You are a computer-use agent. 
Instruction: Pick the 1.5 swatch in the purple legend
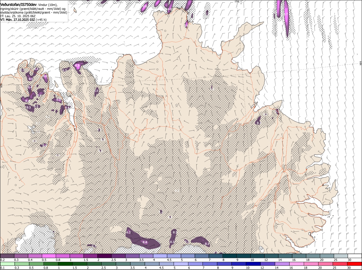click(90, 256)
